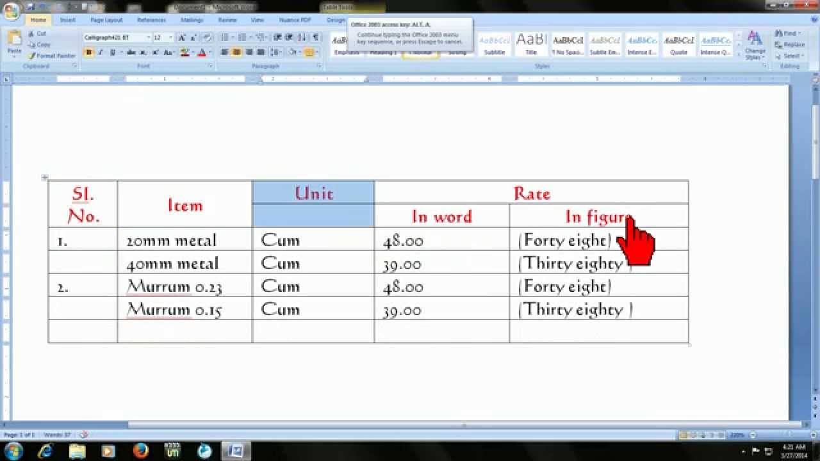Image resolution: width=820 pixels, height=461 pixels.
Task: Apply the red font color
Action: [x=202, y=53]
